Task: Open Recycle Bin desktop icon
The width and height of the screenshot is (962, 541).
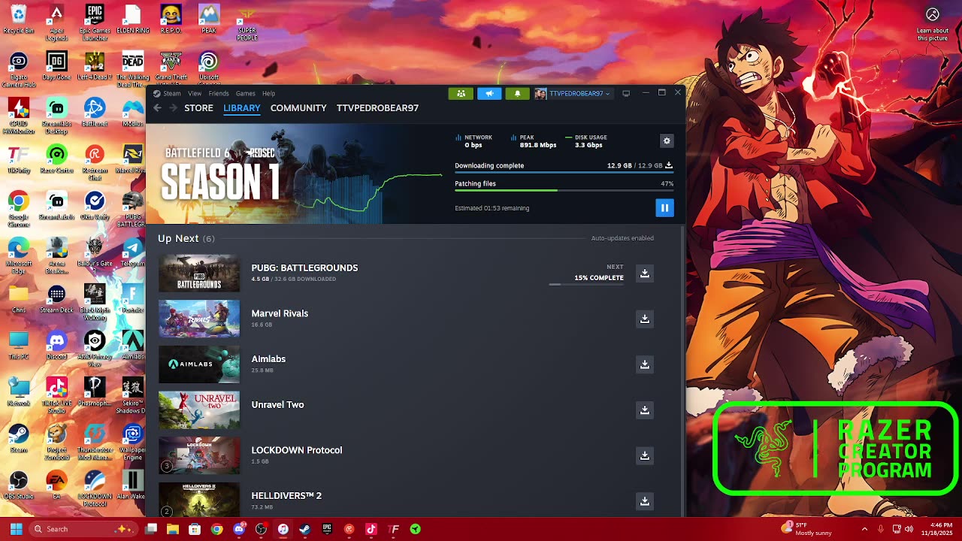Action: click(18, 20)
